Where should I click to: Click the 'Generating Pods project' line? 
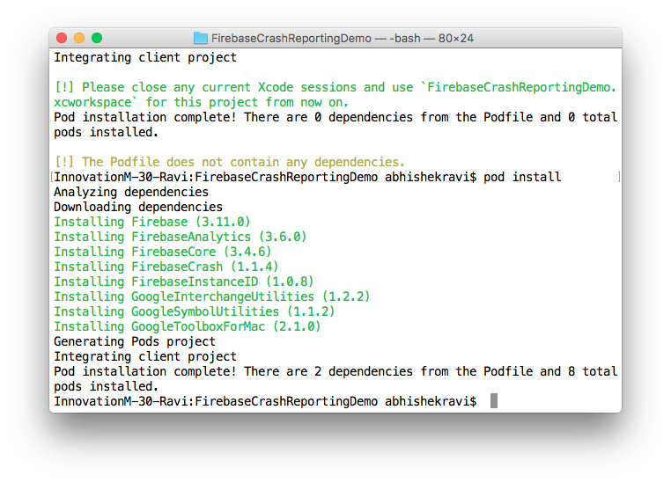[135, 341]
